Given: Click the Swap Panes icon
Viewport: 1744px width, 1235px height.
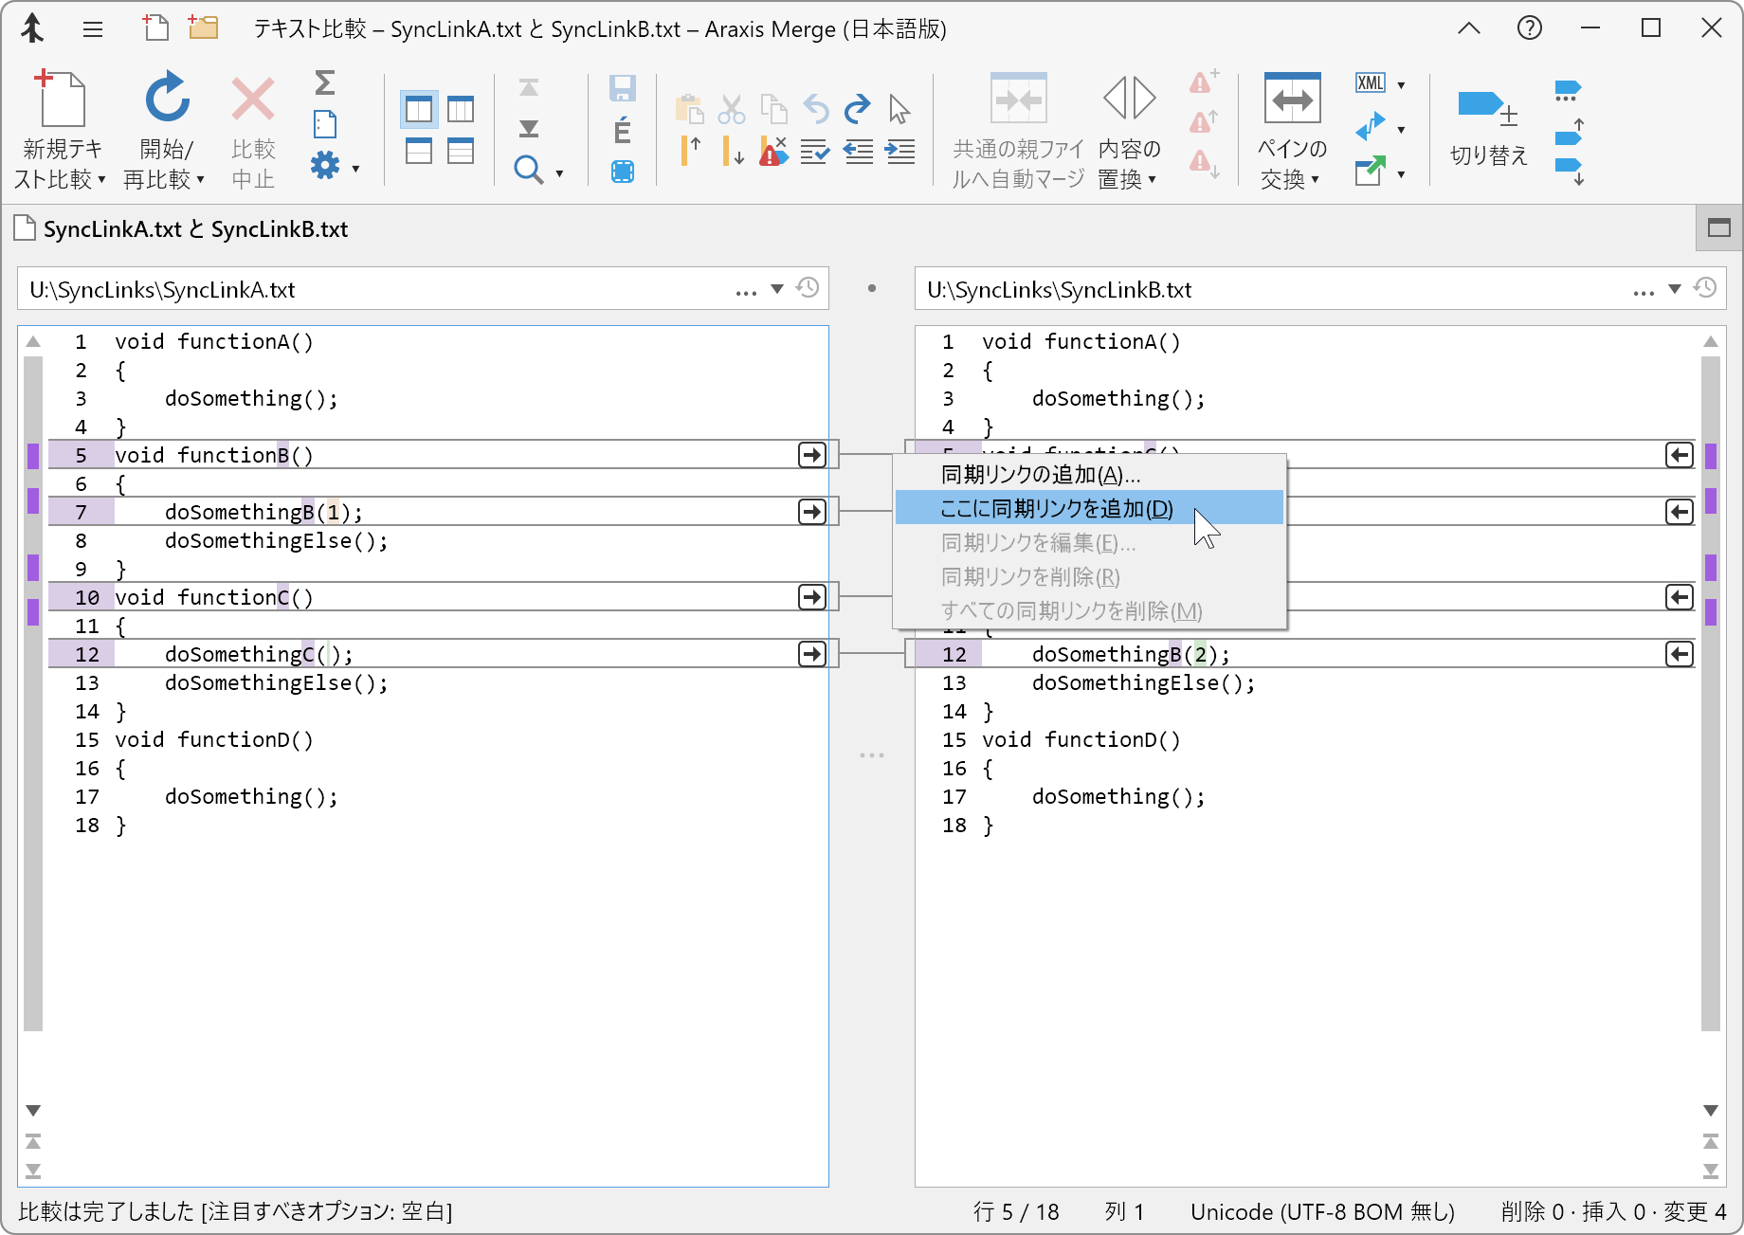Looking at the screenshot, I should [x=1292, y=99].
